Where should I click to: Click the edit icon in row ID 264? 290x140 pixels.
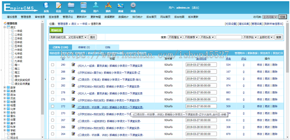pos(74,134)
